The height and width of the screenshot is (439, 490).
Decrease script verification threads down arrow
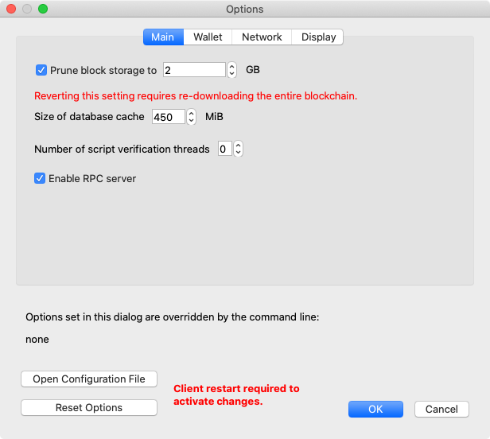click(x=238, y=153)
